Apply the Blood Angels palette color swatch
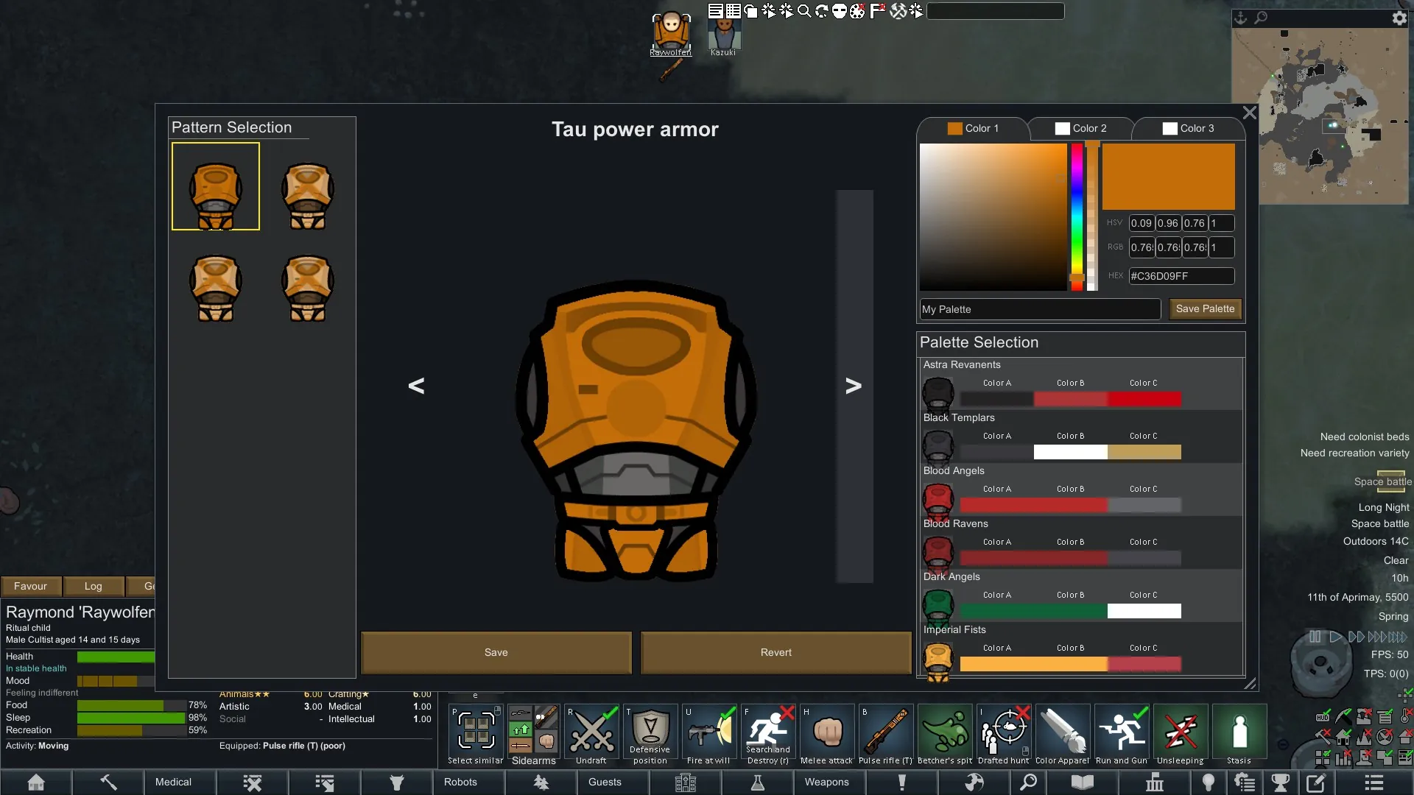1414x795 pixels. tap(1070, 505)
